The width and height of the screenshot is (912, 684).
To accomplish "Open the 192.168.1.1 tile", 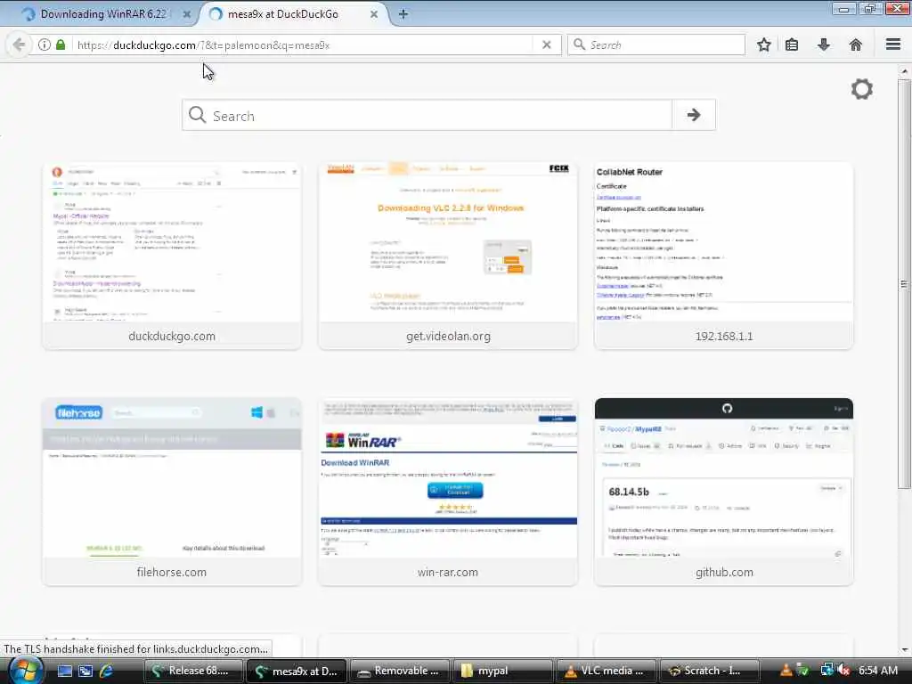I will (x=723, y=256).
